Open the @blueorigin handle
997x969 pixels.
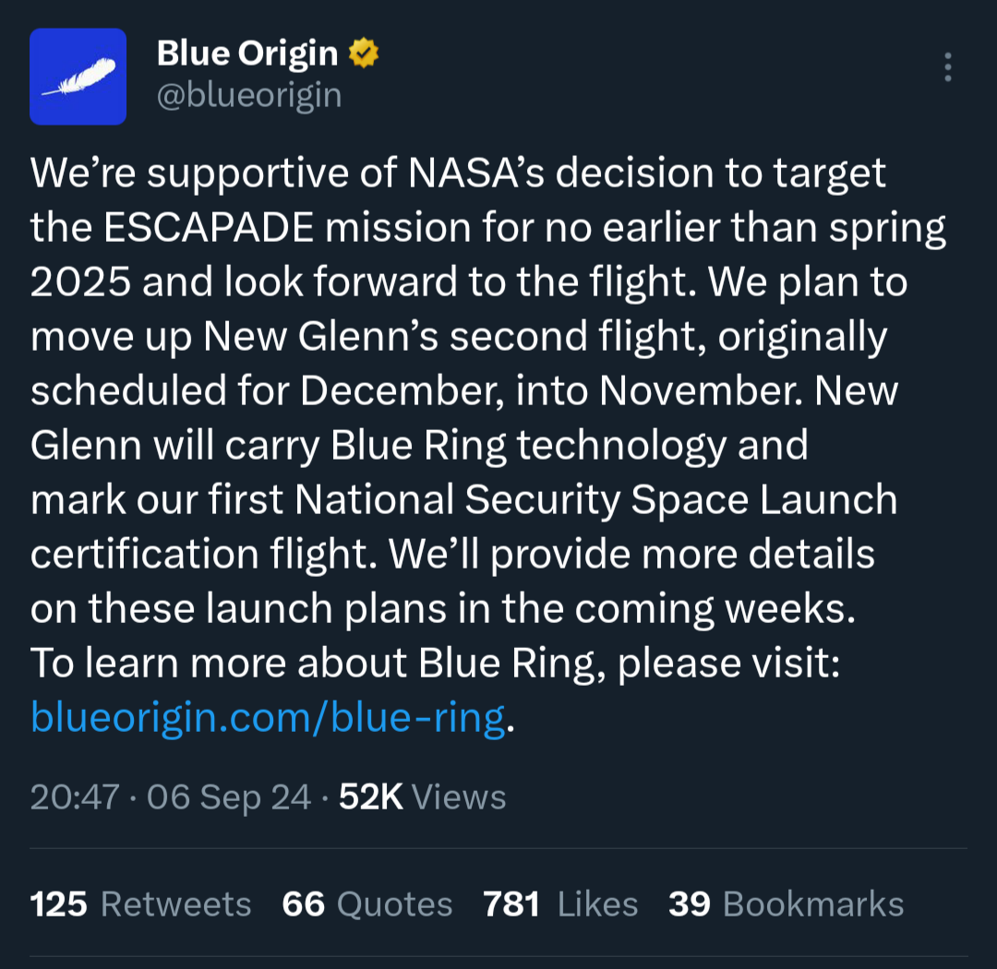(249, 95)
